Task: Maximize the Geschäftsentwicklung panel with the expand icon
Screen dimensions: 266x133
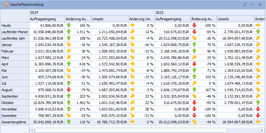Action: 245,5
